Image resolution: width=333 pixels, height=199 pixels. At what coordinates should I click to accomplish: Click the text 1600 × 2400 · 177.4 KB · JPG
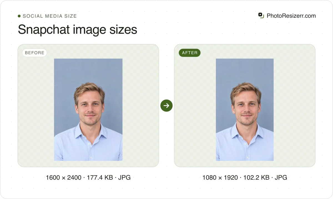(88, 177)
